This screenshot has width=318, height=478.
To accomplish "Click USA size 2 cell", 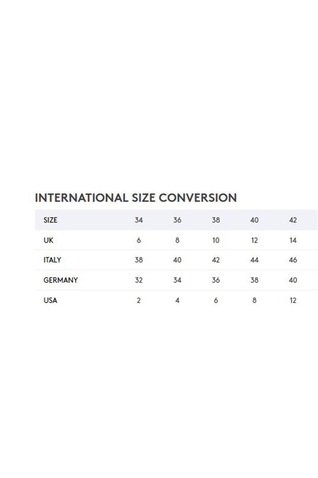I will pyautogui.click(x=139, y=300).
